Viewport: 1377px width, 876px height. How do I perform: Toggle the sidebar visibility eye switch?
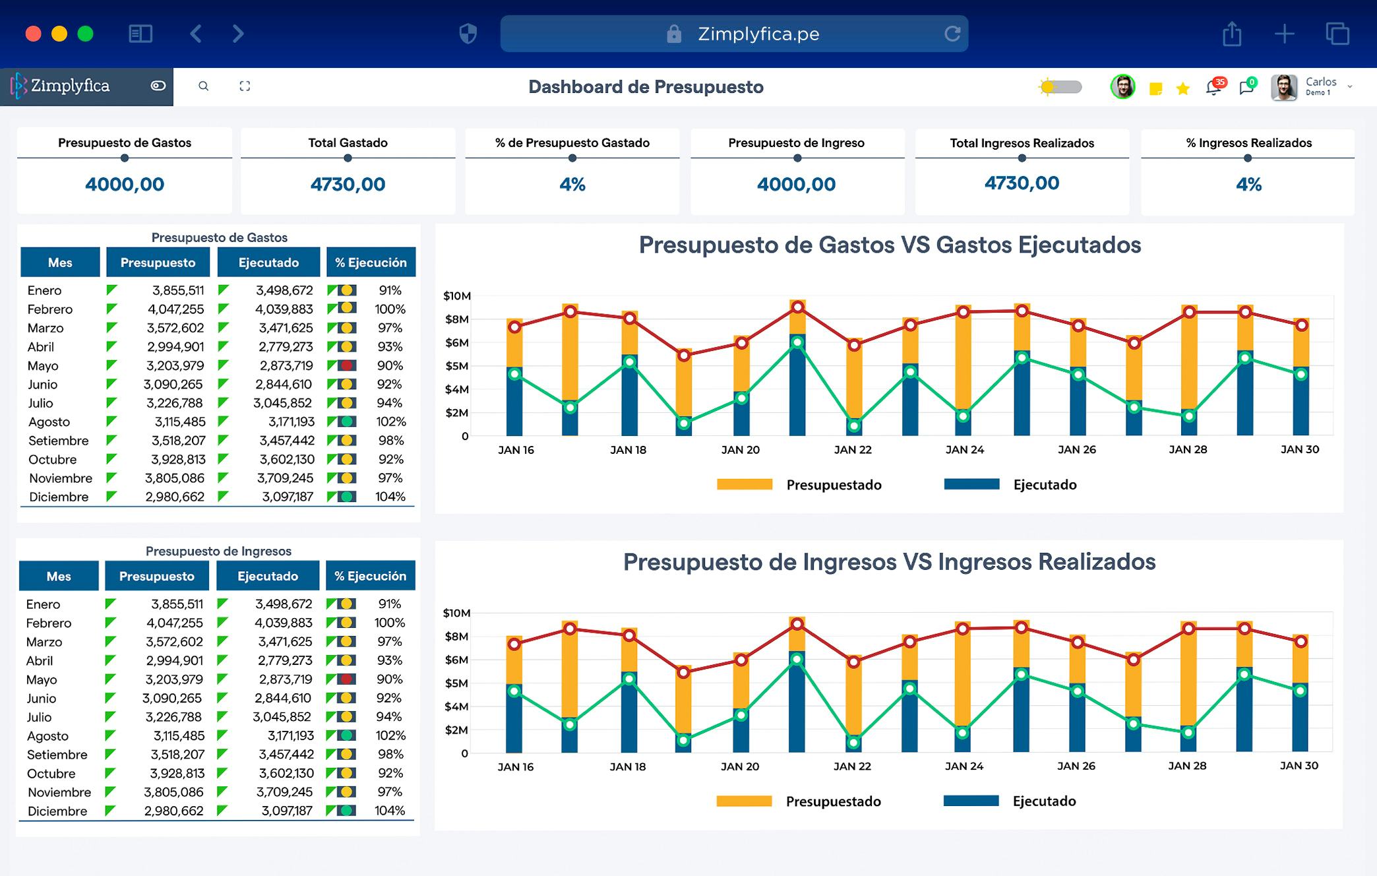point(156,86)
